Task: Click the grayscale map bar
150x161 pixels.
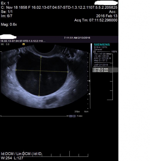Action: [91, 55]
